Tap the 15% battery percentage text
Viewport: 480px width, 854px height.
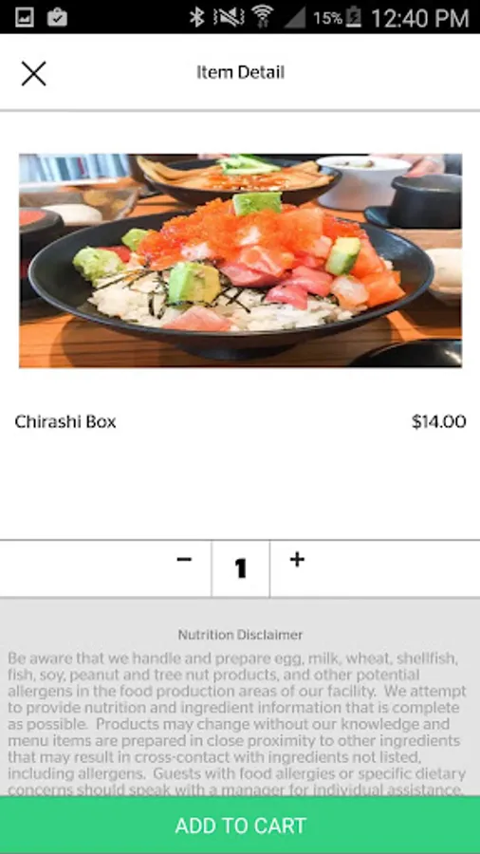point(327,18)
